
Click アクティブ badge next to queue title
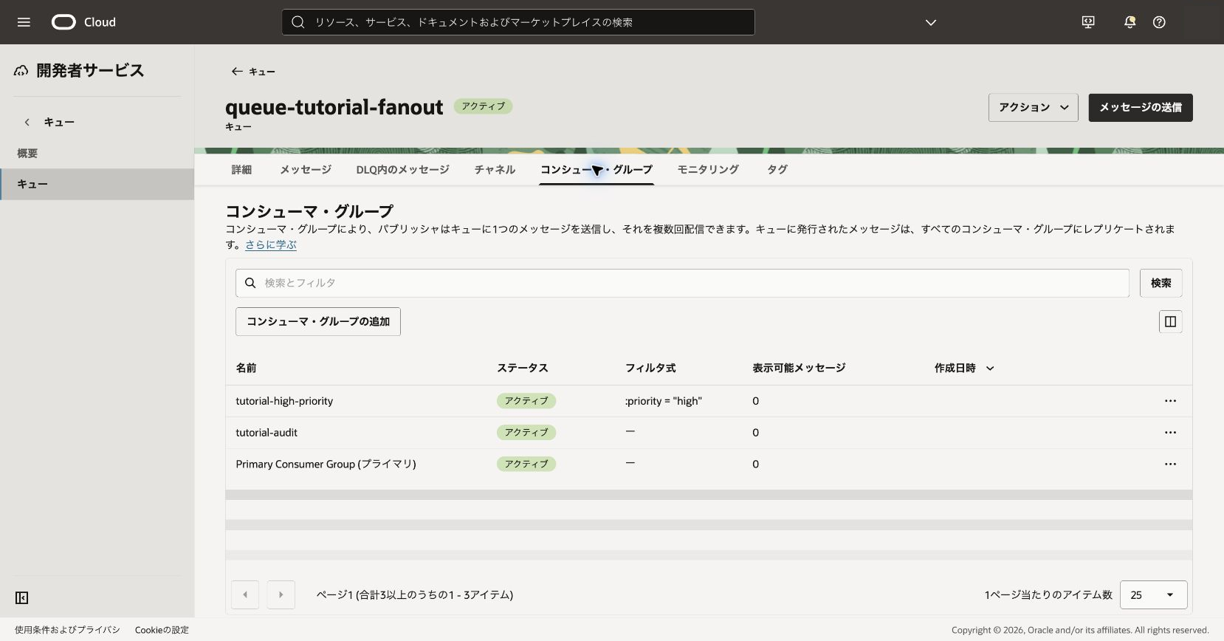click(483, 106)
